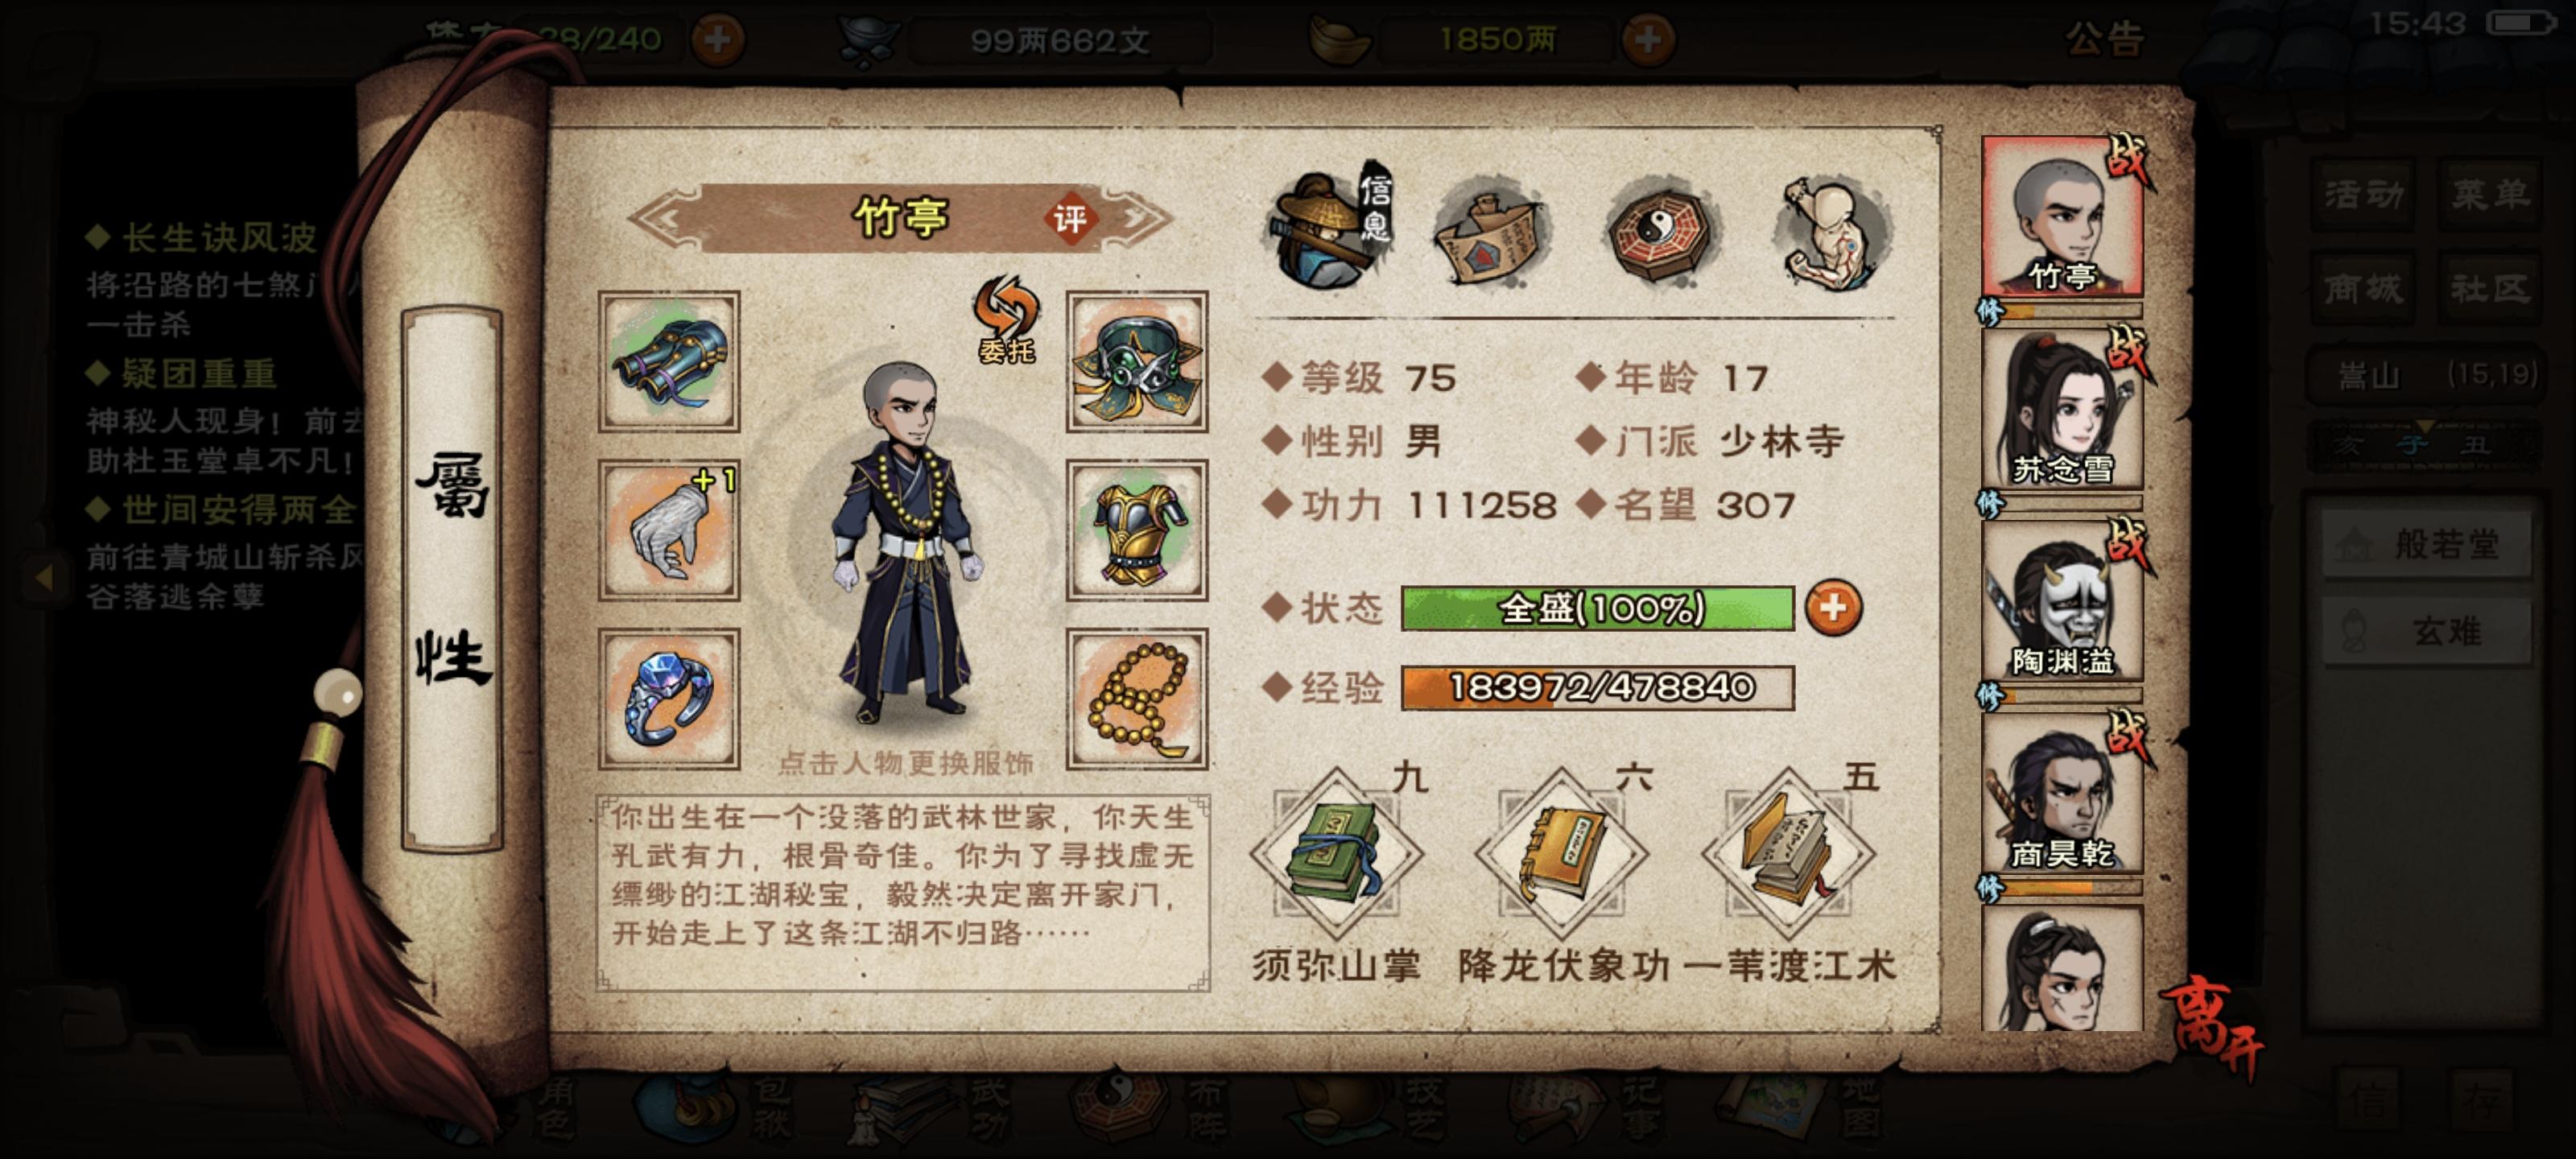Click the 评 rating button
This screenshot has height=1159, width=2576.
pyautogui.click(x=1069, y=219)
